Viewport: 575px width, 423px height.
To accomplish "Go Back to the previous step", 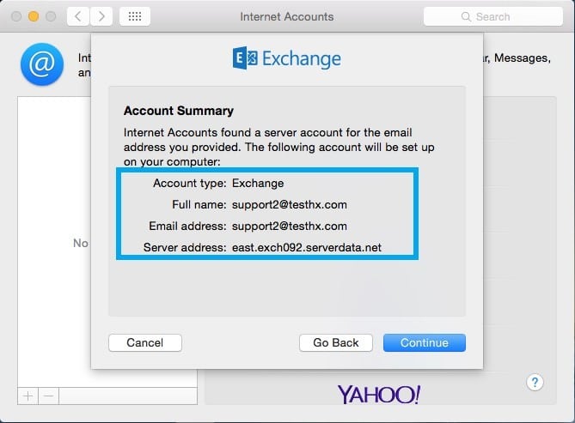I will (x=335, y=343).
